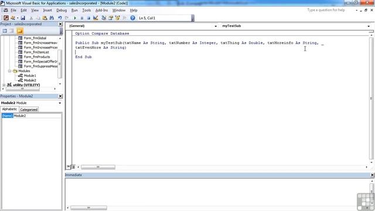Select Form_frmGlobal in project tree

tap(35, 38)
